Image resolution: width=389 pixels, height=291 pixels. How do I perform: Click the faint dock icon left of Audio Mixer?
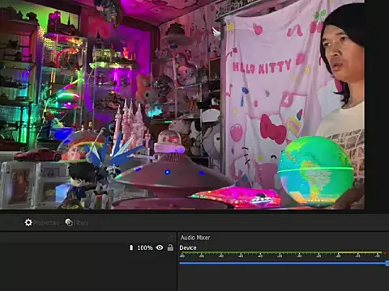pyautogui.click(x=171, y=237)
